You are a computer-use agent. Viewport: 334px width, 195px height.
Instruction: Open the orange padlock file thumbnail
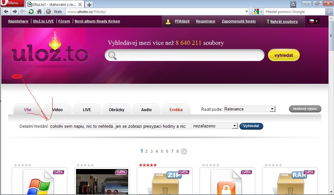tap(227, 182)
